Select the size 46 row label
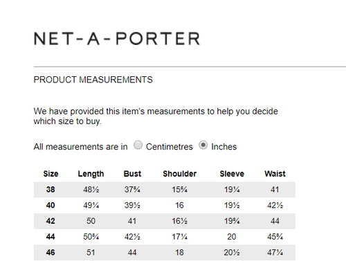Image resolution: width=346 pixels, height=275 pixels. [x=51, y=252]
